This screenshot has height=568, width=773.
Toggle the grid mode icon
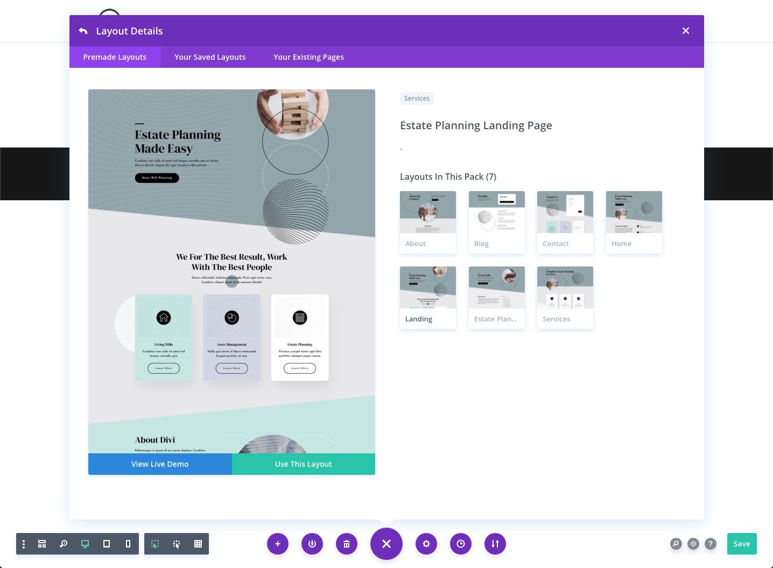point(198,544)
